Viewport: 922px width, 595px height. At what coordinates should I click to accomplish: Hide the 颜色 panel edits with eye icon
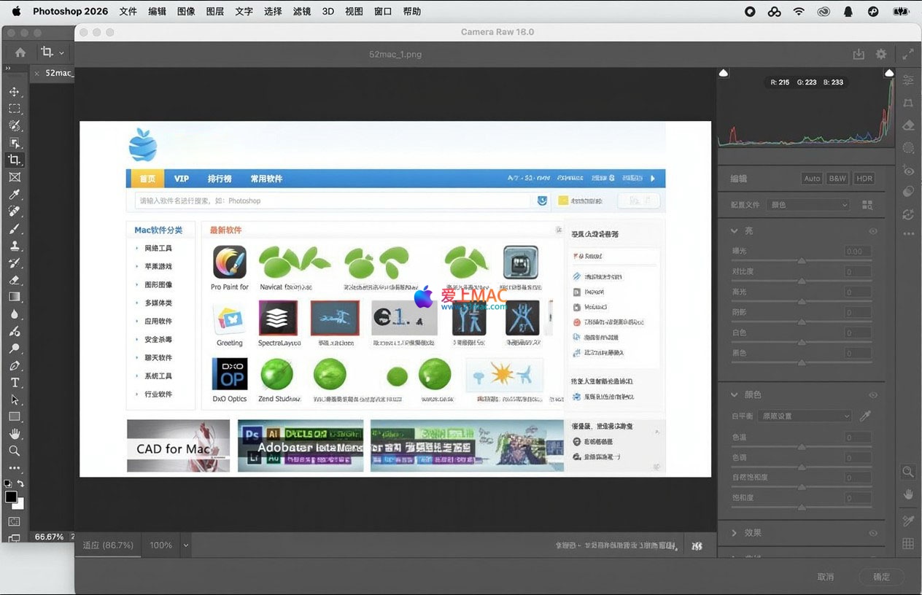pyautogui.click(x=872, y=395)
